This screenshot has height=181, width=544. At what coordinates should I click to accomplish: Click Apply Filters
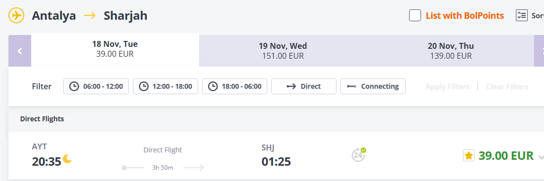coord(447,86)
